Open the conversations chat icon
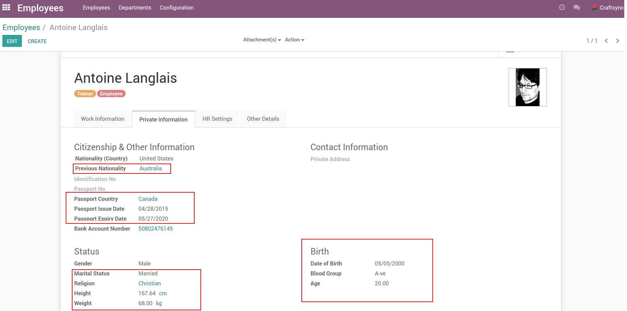Viewport: 627px width, 311px height. pyautogui.click(x=577, y=8)
